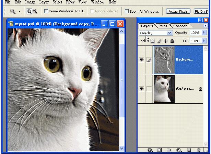Click the mycat.psd document icon in title bar
211x154 pixels.
[x=11, y=24]
